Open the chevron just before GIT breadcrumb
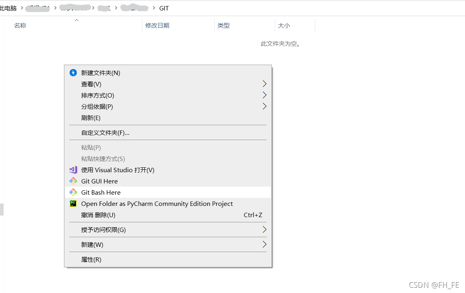 click(154, 8)
